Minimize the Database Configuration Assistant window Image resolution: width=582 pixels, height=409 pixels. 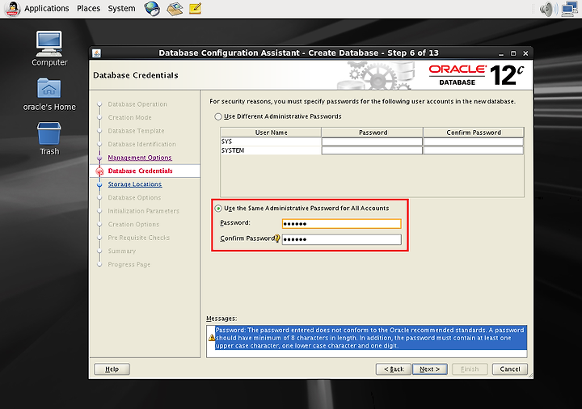click(x=501, y=53)
